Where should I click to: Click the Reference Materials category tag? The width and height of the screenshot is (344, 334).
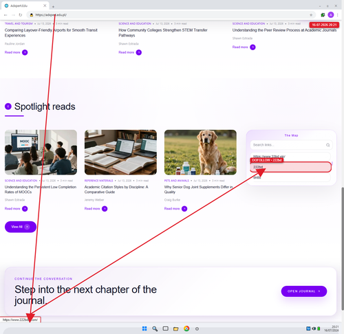98,181
